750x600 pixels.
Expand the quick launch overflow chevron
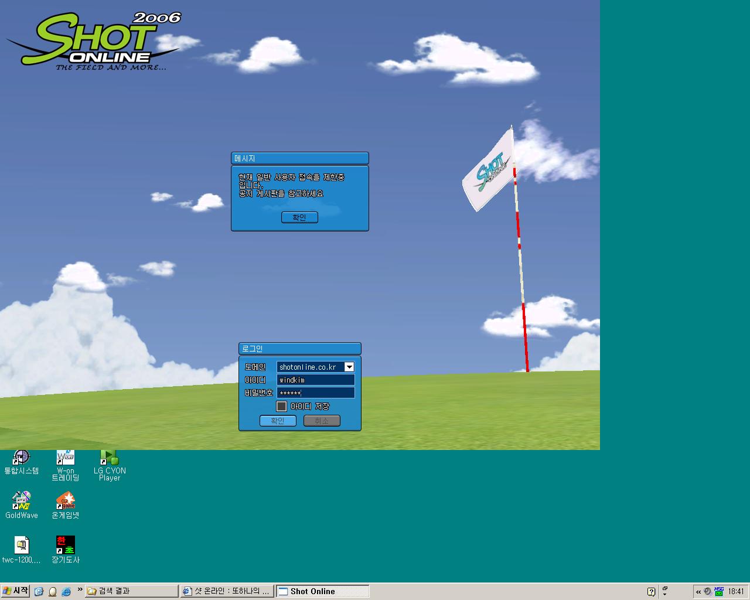(80, 589)
